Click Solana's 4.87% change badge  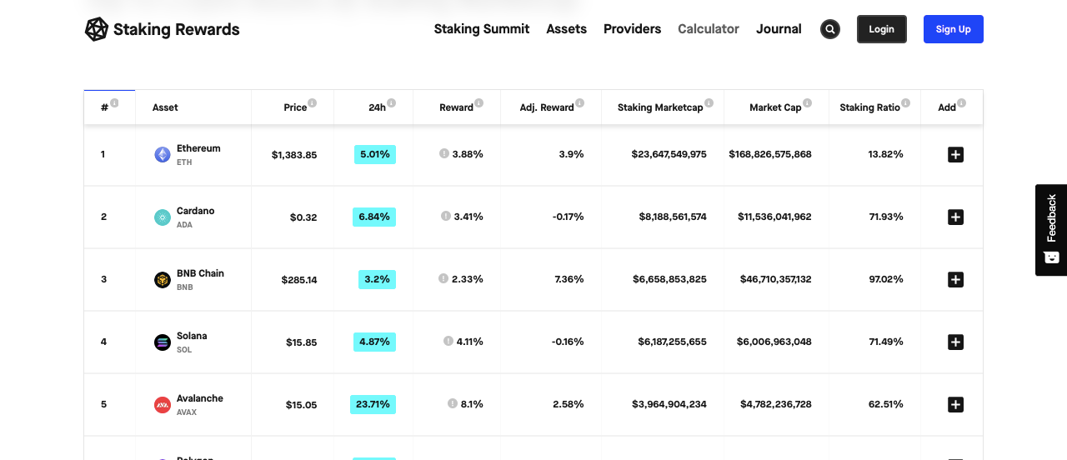tap(374, 342)
